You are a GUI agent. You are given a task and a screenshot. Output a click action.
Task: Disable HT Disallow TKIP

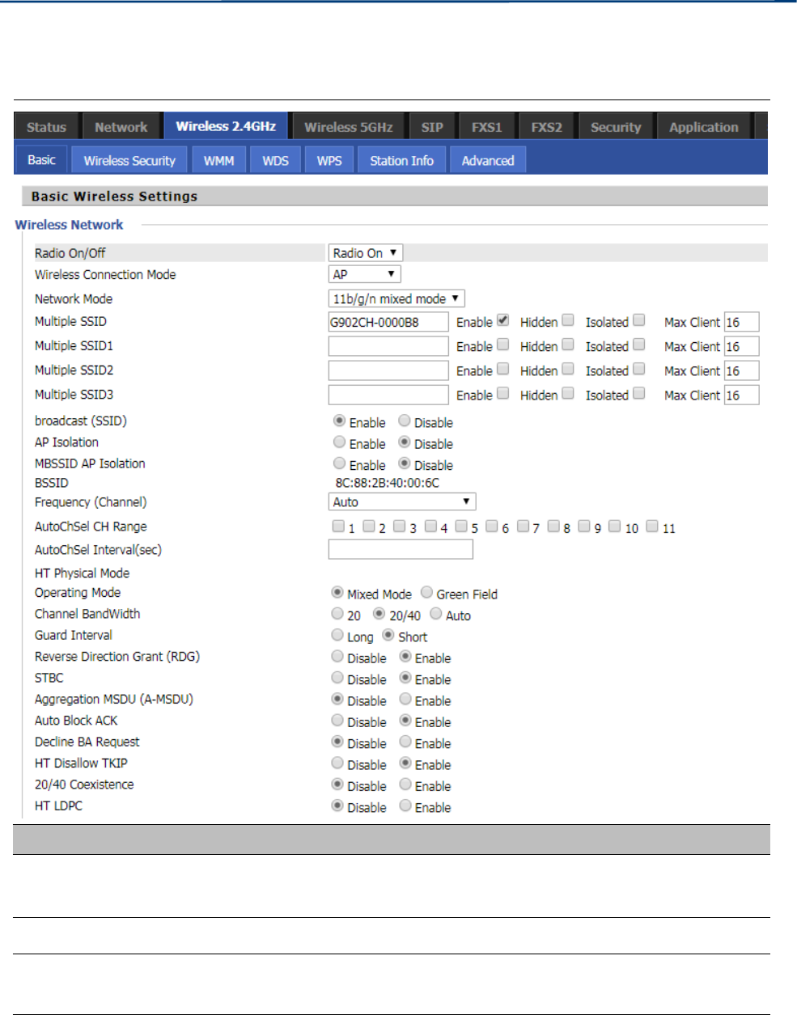(x=337, y=763)
